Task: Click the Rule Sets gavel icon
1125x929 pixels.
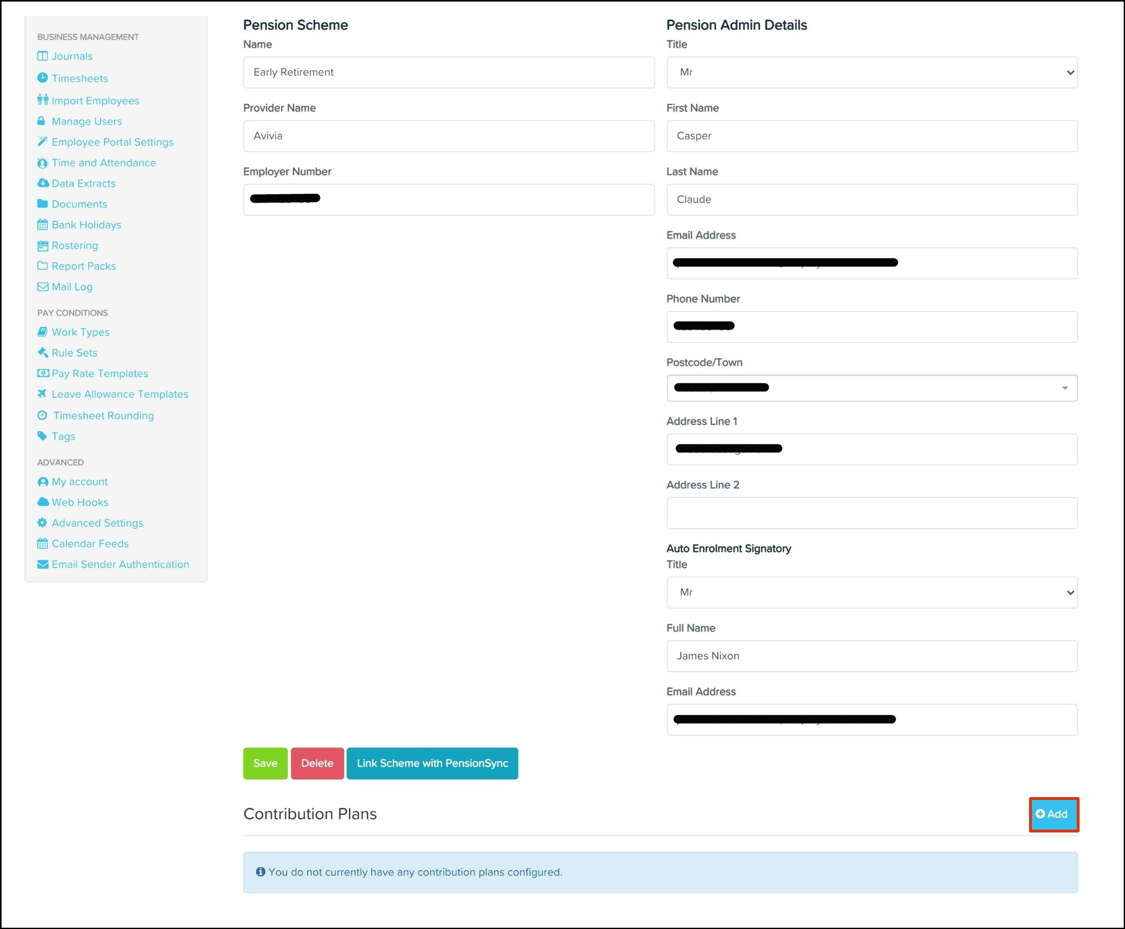Action: coord(42,353)
